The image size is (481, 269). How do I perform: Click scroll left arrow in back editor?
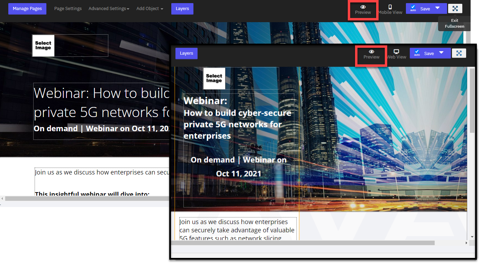[2, 198]
